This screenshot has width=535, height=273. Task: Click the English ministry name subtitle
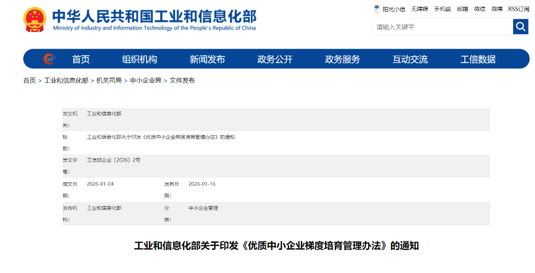tap(154, 28)
